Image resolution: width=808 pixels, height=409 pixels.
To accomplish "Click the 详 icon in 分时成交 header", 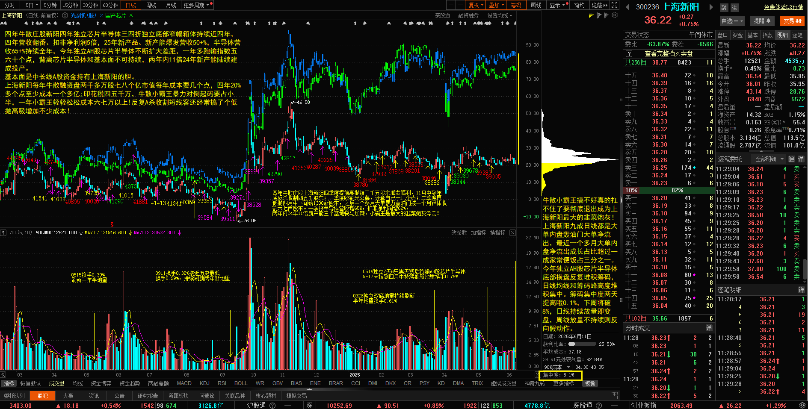I will tap(709, 328).
